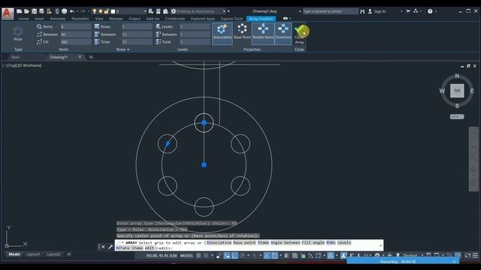
Task: Select the blue center grip of array
Action: point(204,165)
